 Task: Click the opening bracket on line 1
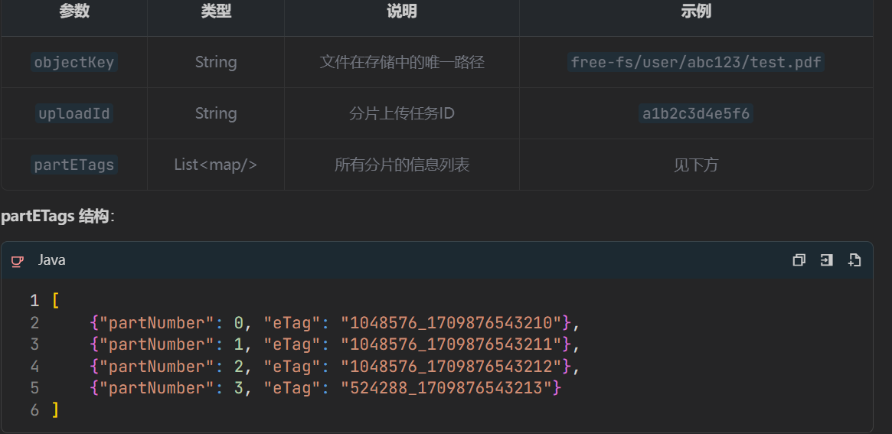tap(55, 301)
